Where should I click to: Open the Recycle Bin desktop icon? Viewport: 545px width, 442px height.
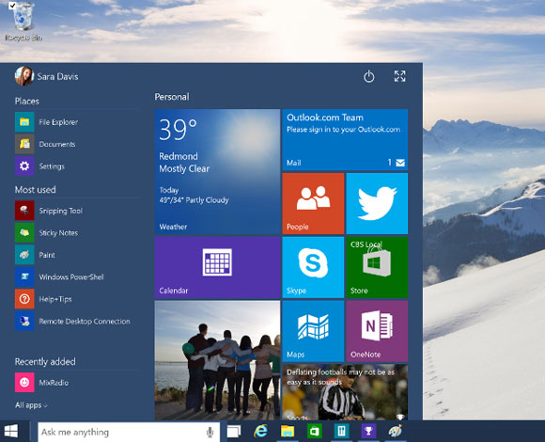(x=23, y=22)
